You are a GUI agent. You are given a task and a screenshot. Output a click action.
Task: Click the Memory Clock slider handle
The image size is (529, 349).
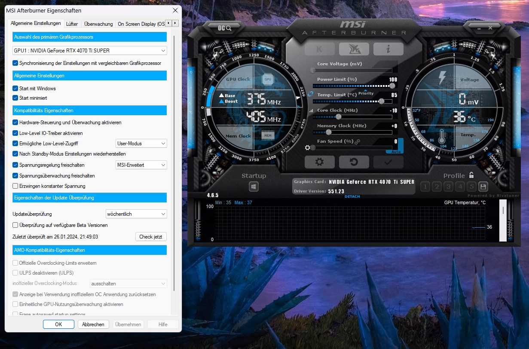click(329, 132)
